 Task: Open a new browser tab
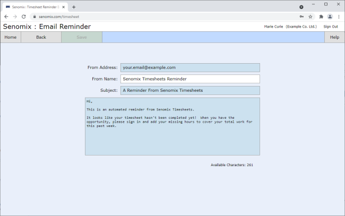(74, 7)
